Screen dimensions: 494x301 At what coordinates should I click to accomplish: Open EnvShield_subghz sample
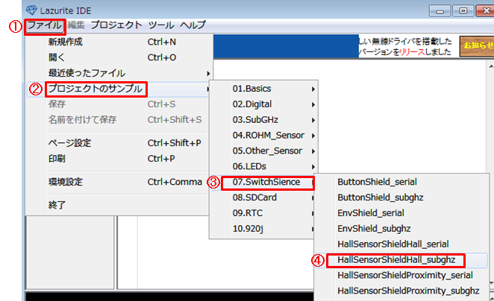click(401, 229)
